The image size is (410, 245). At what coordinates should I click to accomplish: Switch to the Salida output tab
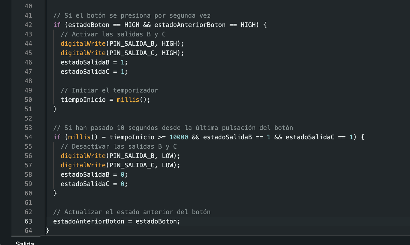tap(25, 243)
